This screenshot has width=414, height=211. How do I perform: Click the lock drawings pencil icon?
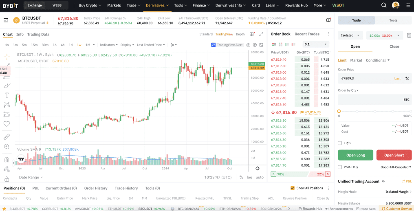click(x=7, y=169)
